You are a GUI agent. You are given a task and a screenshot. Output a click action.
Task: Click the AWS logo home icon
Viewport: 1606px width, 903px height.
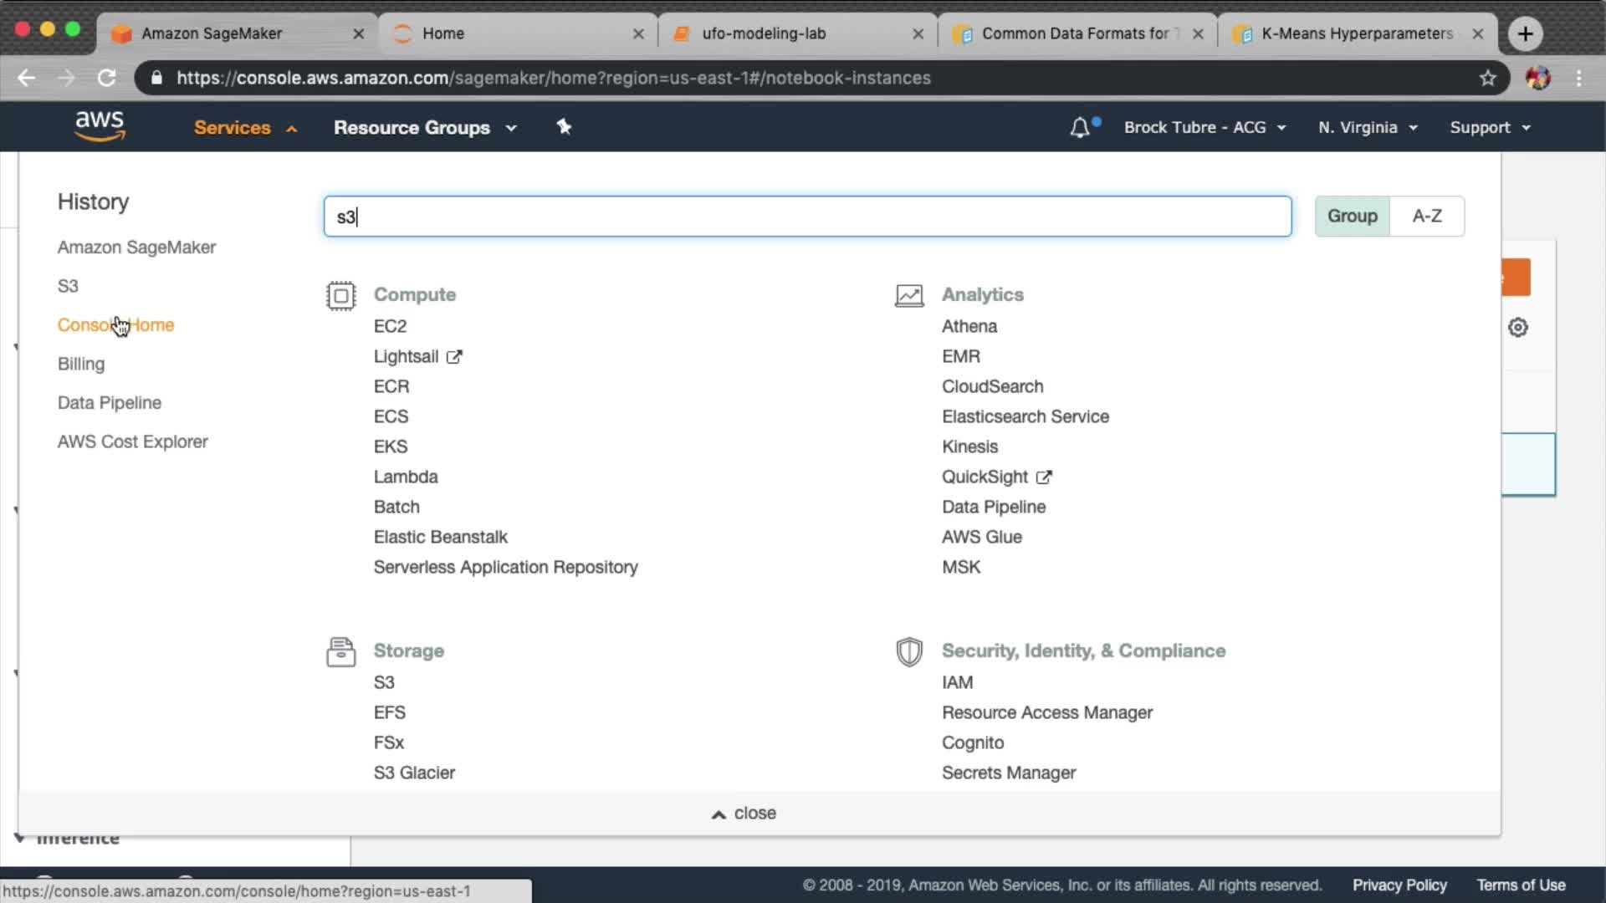(100, 126)
